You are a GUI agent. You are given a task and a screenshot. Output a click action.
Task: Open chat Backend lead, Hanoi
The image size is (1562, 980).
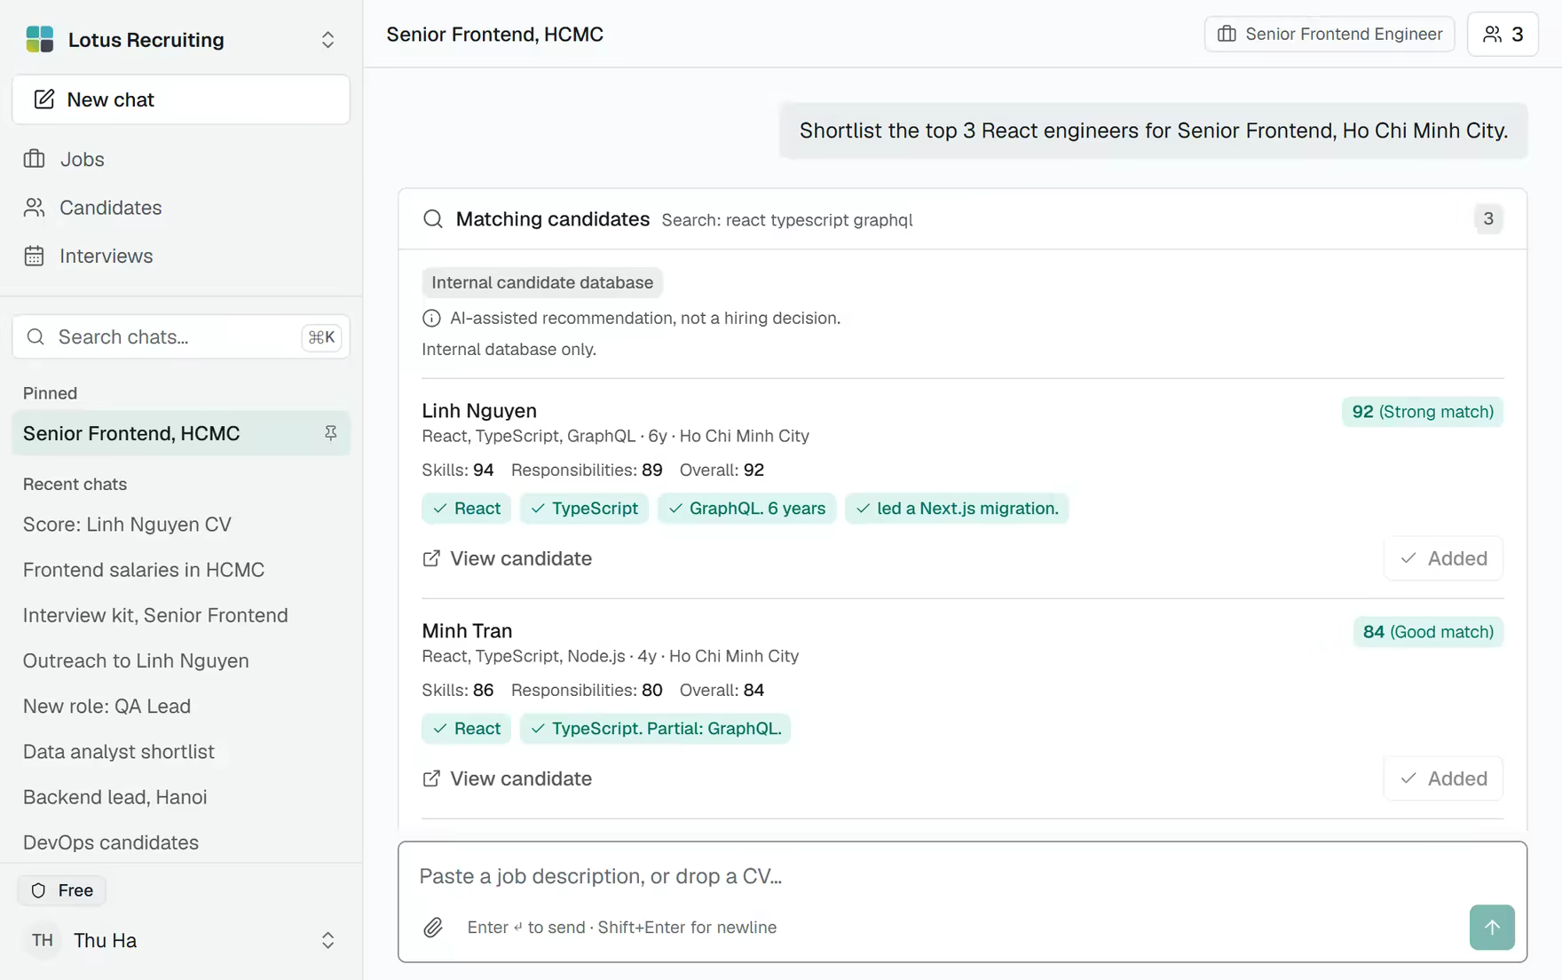click(181, 797)
